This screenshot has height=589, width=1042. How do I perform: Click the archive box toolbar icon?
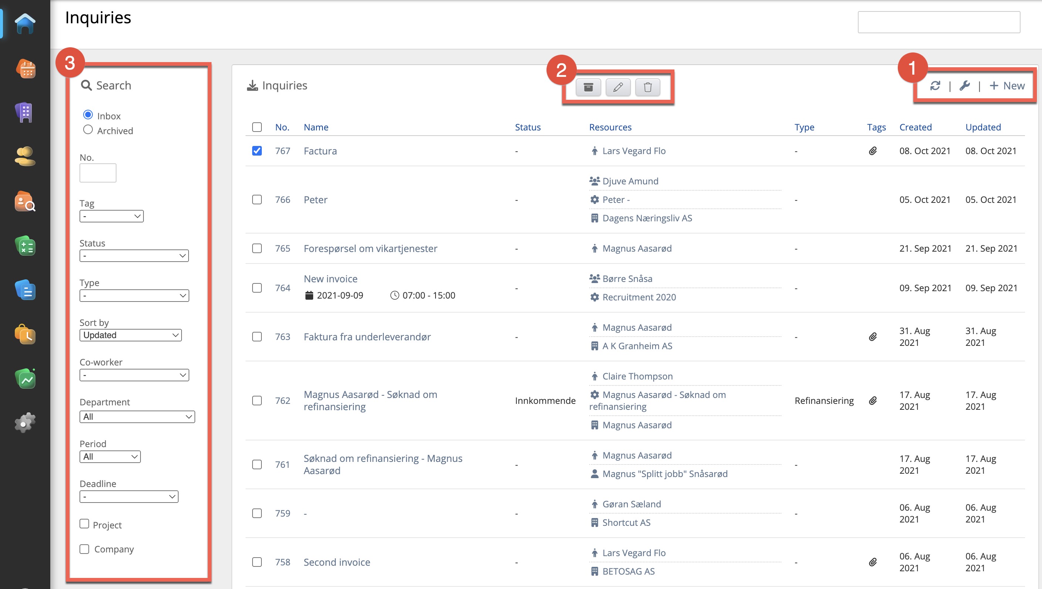(588, 87)
